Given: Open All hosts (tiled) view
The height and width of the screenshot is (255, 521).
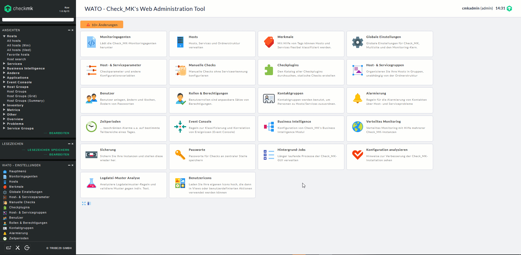Looking at the screenshot, I should coord(19,50).
